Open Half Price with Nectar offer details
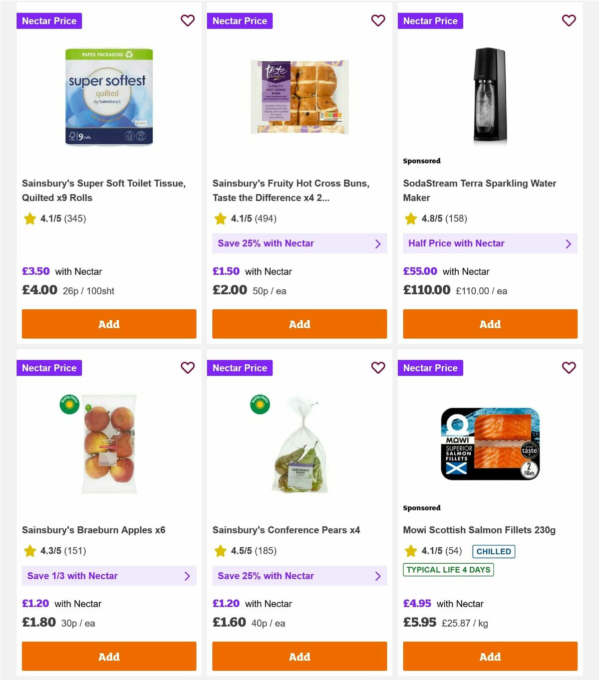 (x=569, y=243)
